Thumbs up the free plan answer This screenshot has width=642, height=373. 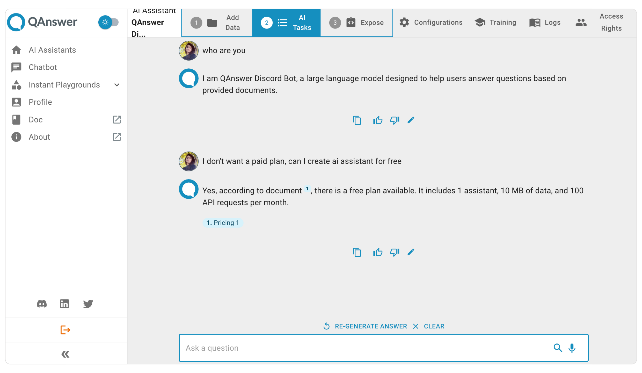point(378,252)
